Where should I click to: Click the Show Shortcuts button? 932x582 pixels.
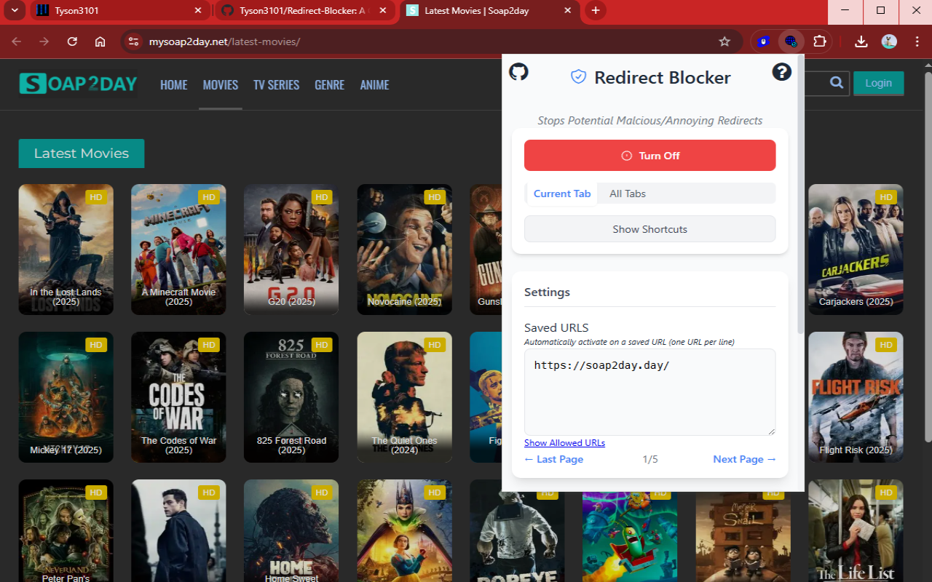pyautogui.click(x=649, y=229)
